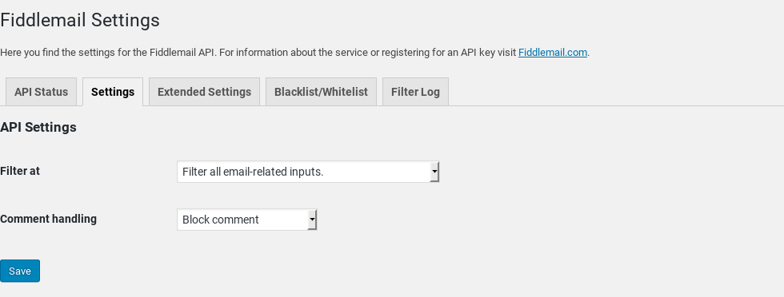Click the API Settings section heading
784x297 pixels.
(38, 127)
